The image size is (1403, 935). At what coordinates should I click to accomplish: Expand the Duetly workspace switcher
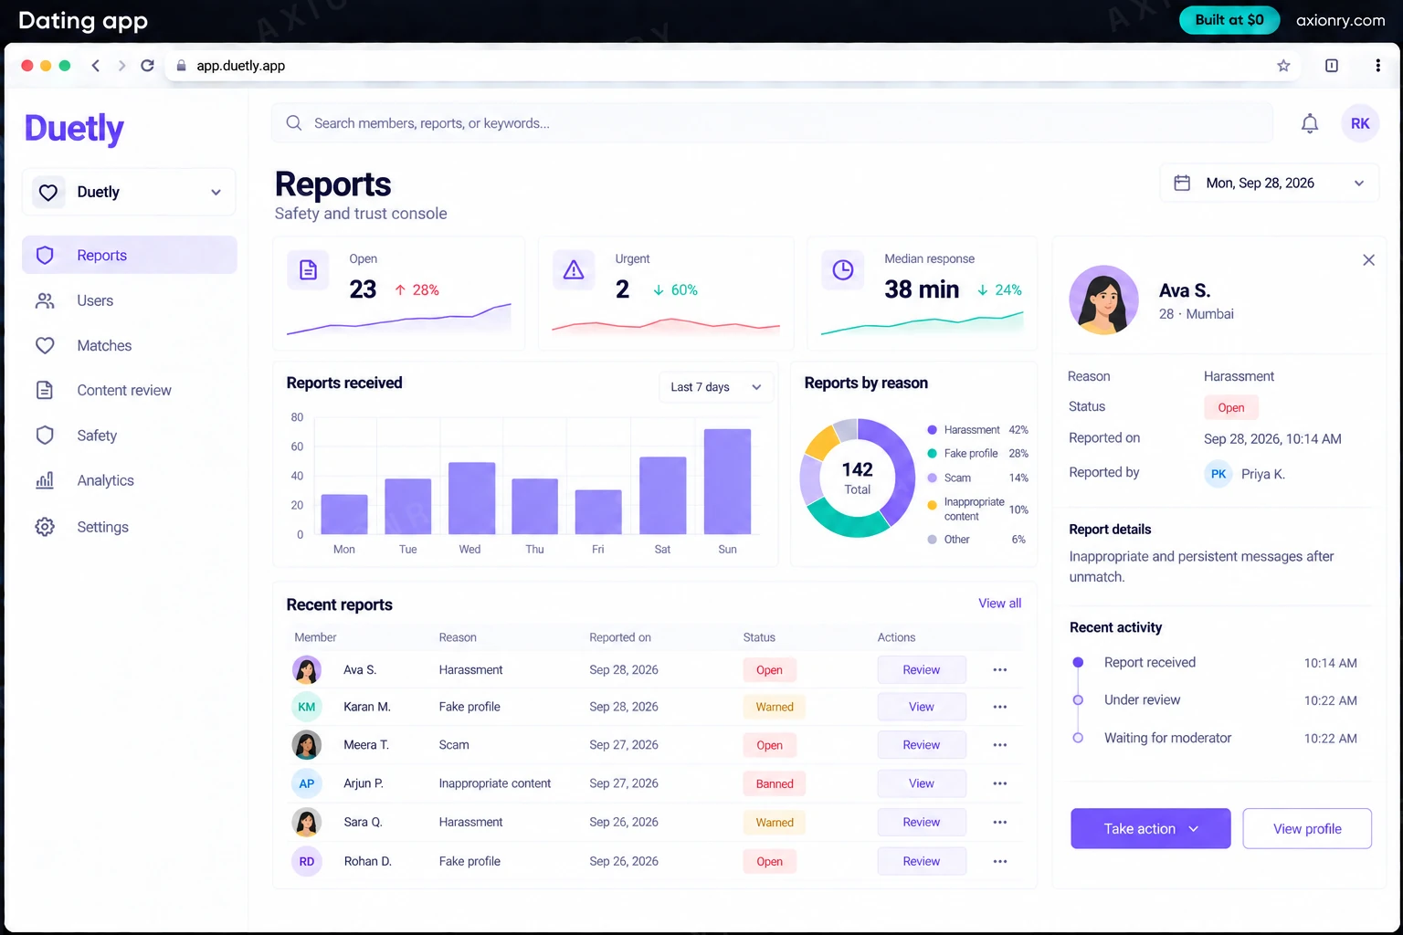tap(129, 192)
